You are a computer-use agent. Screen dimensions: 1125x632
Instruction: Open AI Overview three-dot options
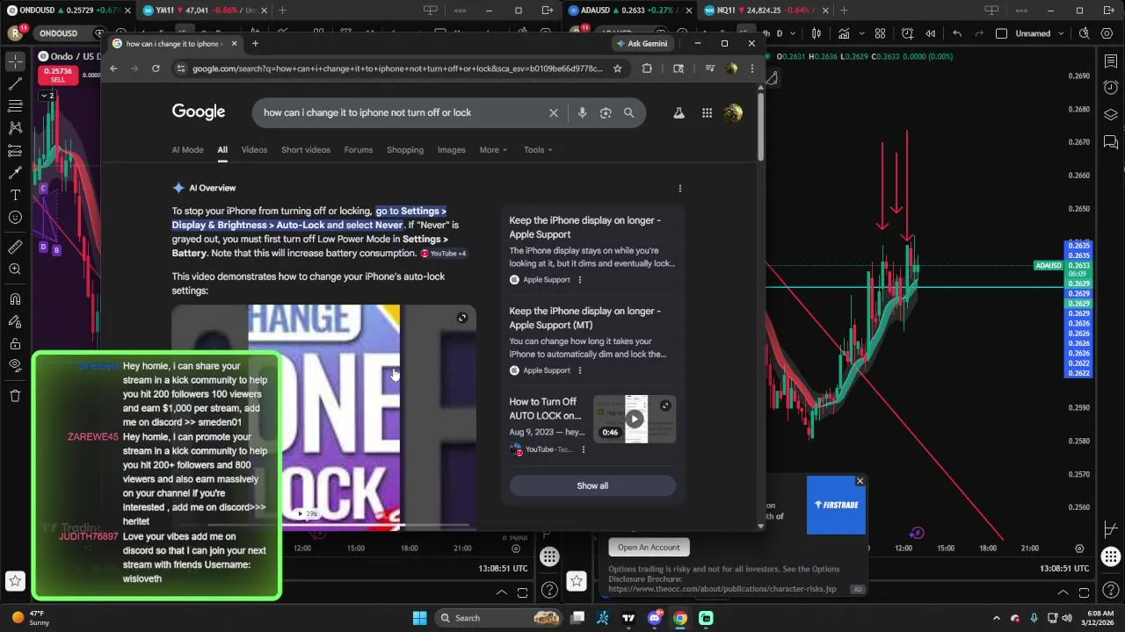click(679, 188)
